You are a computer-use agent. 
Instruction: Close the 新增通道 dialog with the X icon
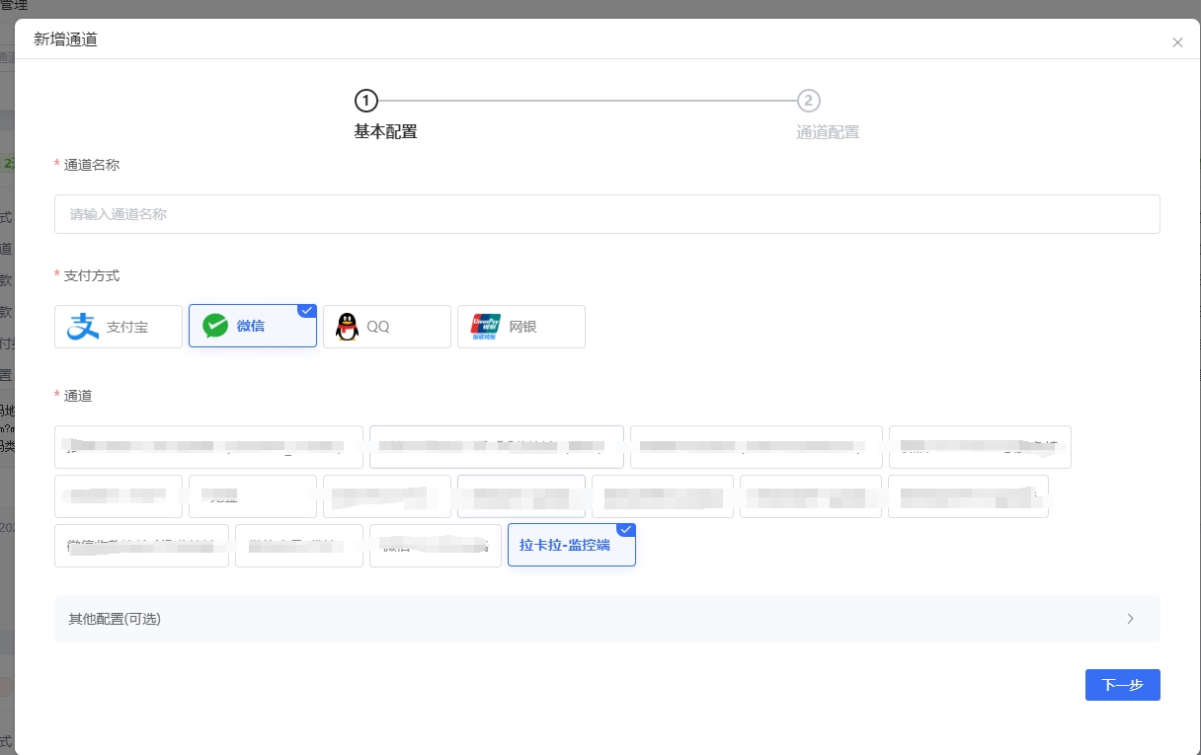click(x=1177, y=42)
